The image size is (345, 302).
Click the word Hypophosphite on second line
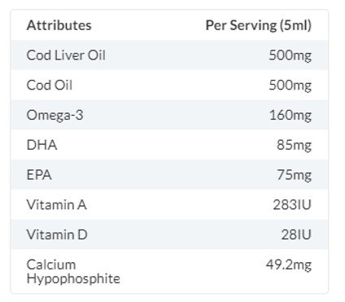[x=73, y=279]
